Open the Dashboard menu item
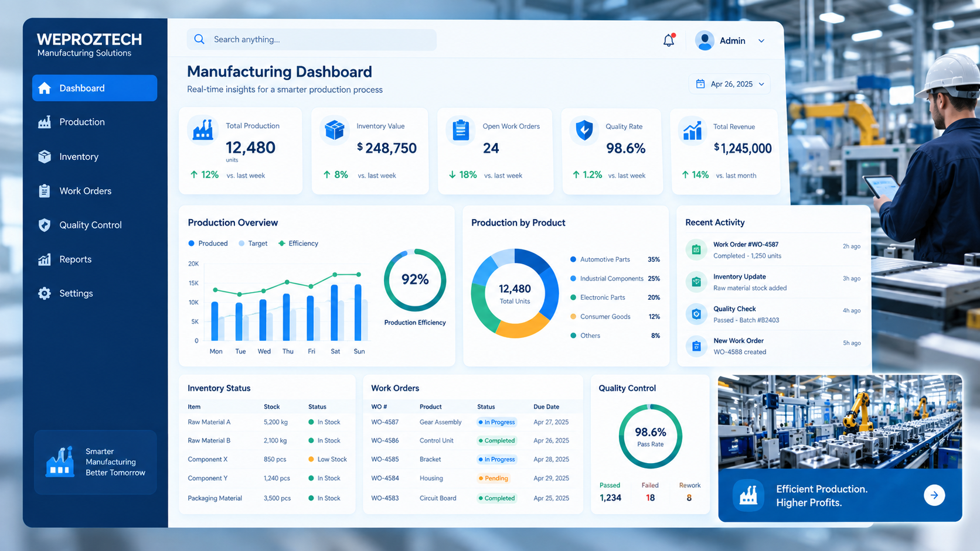This screenshot has height=551, width=980. click(x=94, y=88)
